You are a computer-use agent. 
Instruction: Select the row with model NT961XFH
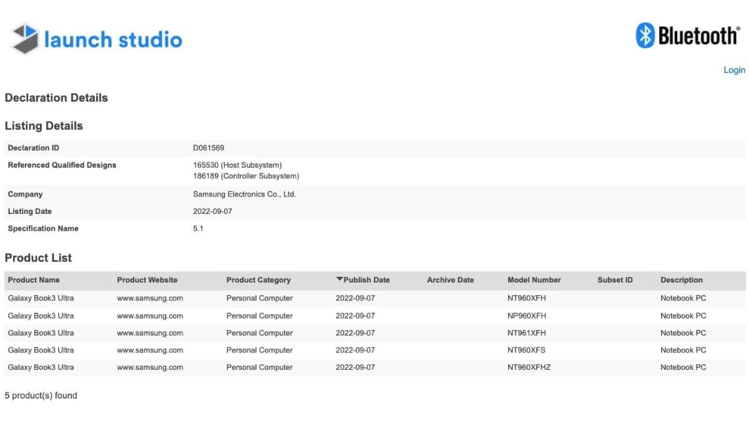pos(527,333)
